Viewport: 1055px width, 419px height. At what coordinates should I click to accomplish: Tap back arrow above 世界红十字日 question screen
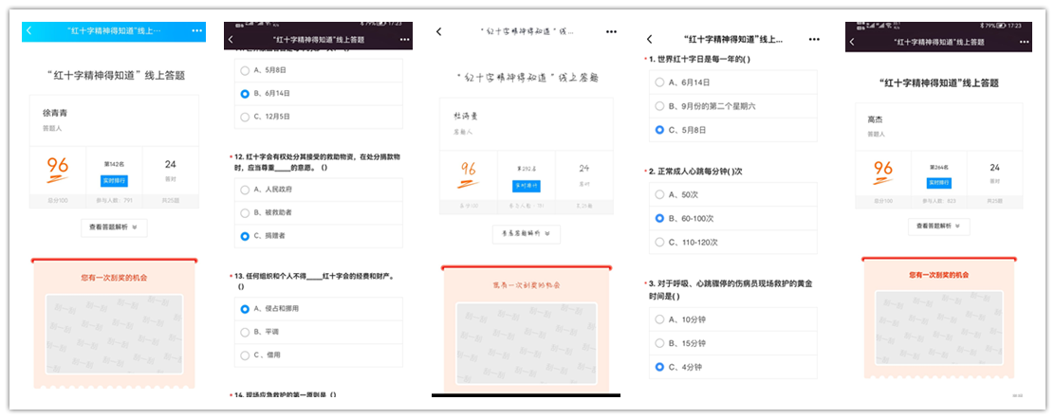click(649, 39)
